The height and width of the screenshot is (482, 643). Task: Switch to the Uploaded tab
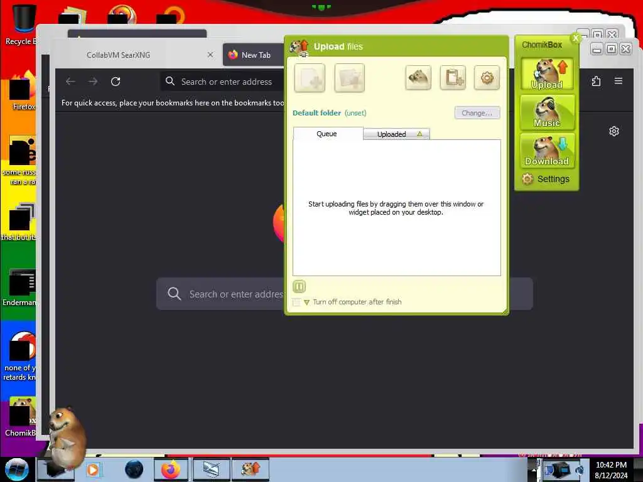[396, 134]
